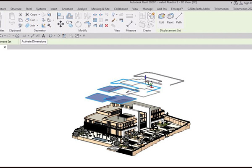Expand the Switch Windows dropdown arrow
Screen dimensions: 252x168
pos(80,36)
